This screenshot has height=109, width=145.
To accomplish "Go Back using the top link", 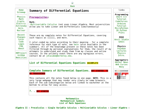I will point(73,6).
